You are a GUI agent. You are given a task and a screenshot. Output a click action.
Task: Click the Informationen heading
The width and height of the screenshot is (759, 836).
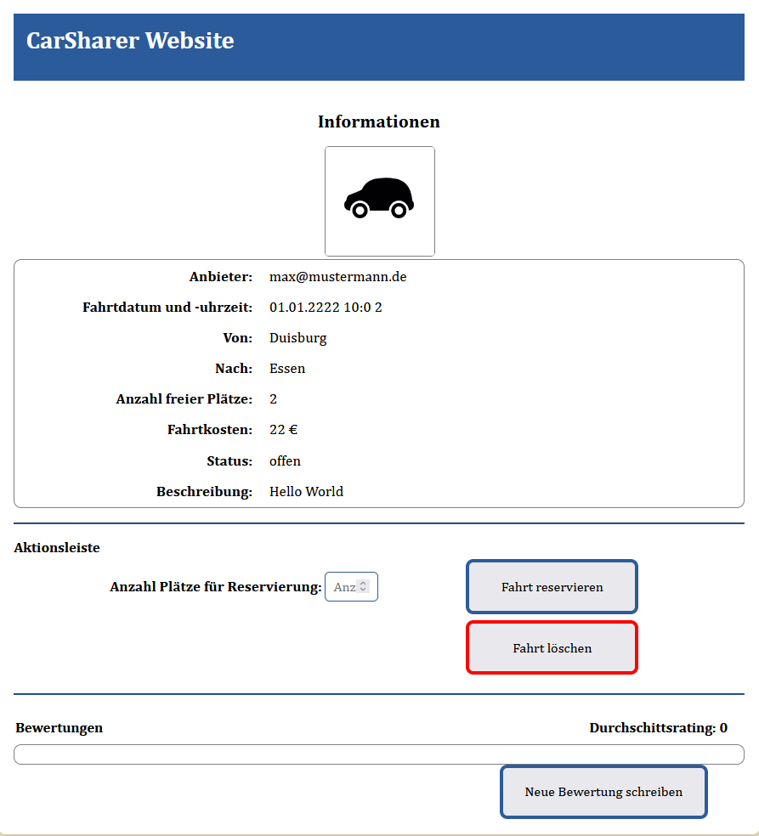(379, 121)
